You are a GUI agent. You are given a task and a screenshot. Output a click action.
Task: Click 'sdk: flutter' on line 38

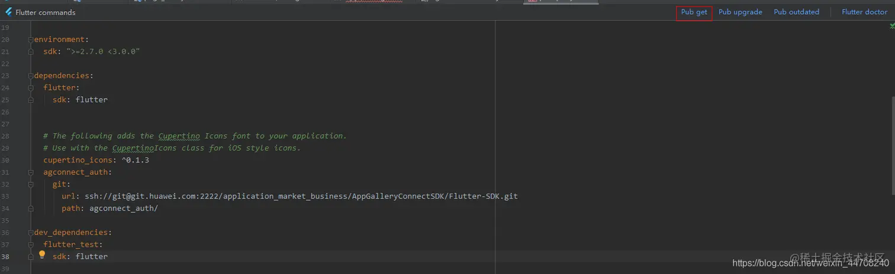(80, 256)
